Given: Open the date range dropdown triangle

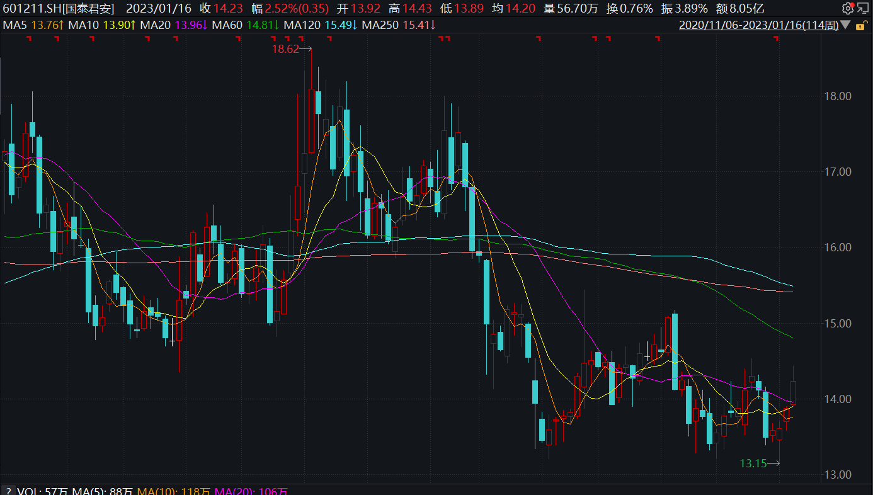Looking at the screenshot, I should pyautogui.click(x=845, y=25).
